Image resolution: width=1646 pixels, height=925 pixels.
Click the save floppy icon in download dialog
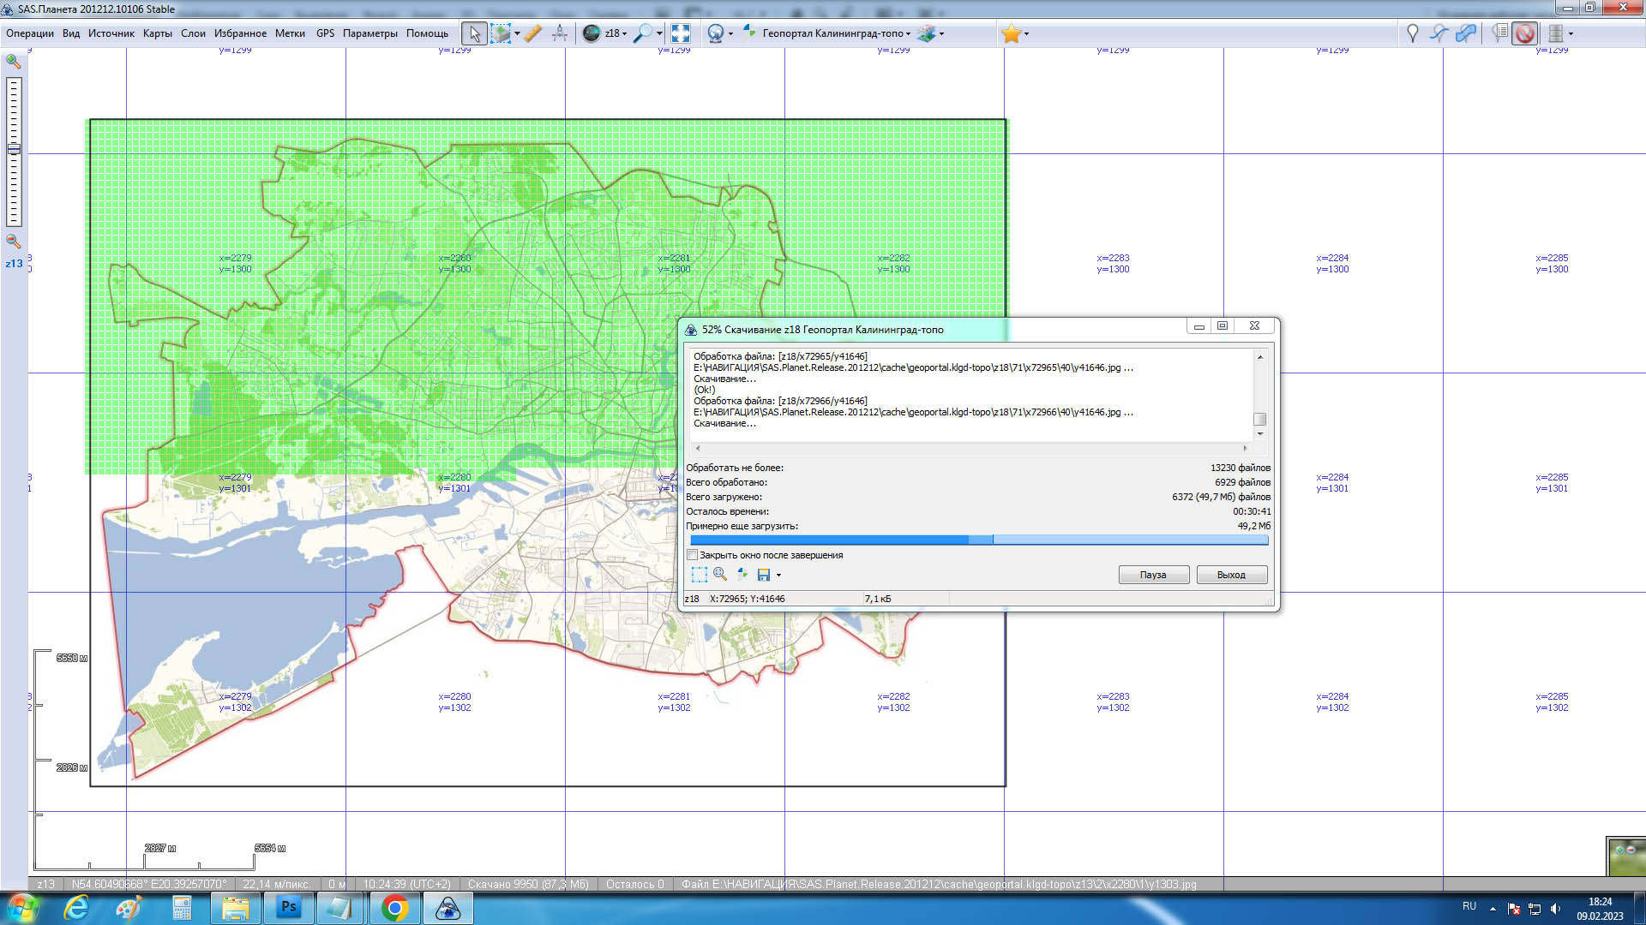tap(763, 575)
